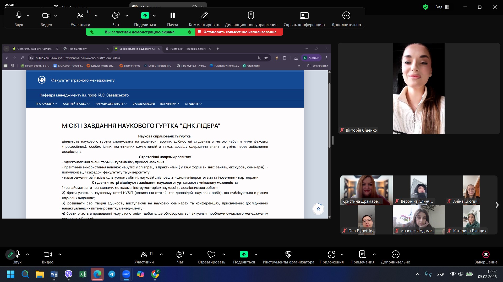The image size is (503, 282).
Task: Expand arrow next to bottom Participants button
Action: [161, 254]
